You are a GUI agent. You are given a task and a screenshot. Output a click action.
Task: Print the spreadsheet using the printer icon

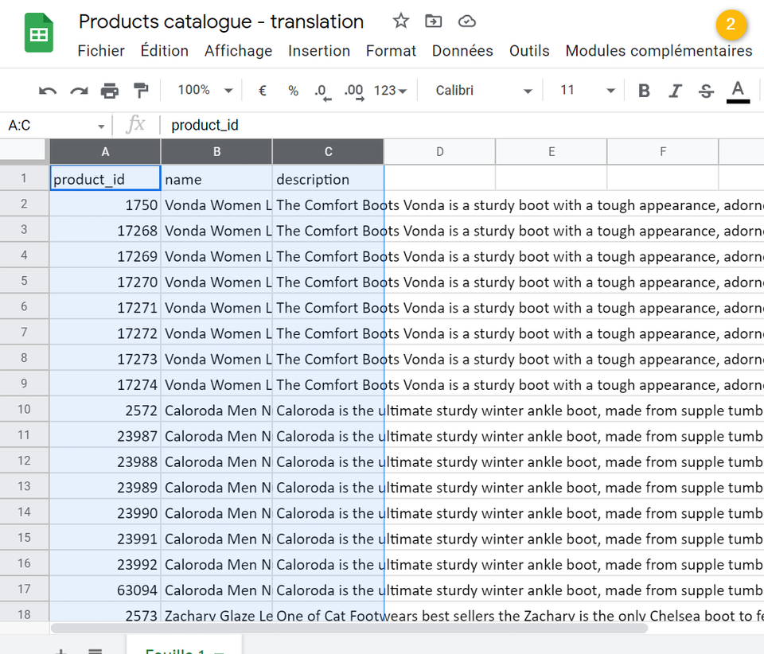[x=110, y=91]
